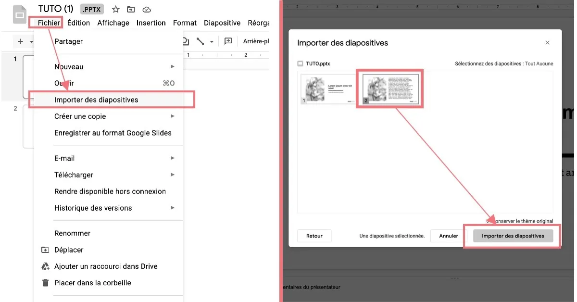
Task: Click the shape tool icon in toolbar
Action: click(x=186, y=41)
